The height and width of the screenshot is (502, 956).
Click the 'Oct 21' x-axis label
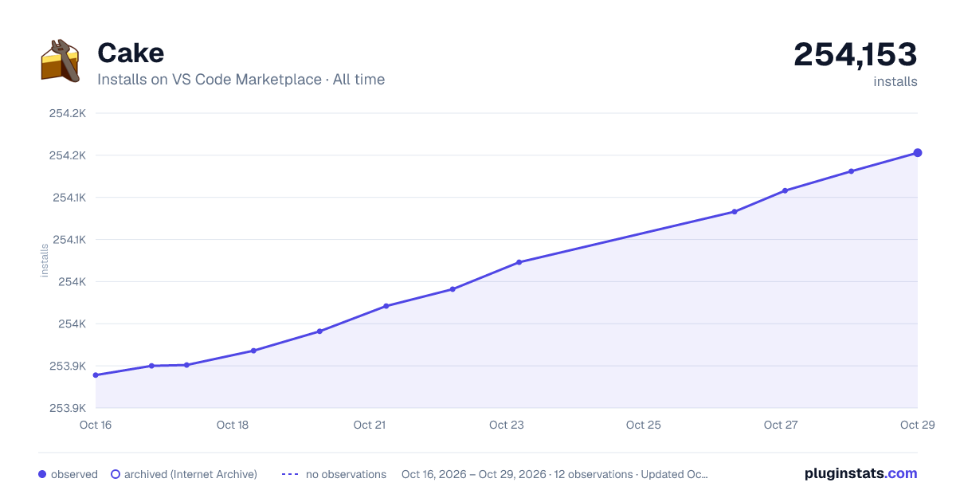[370, 425]
